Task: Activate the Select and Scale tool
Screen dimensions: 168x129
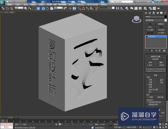Action: pyautogui.click(x=52, y=8)
